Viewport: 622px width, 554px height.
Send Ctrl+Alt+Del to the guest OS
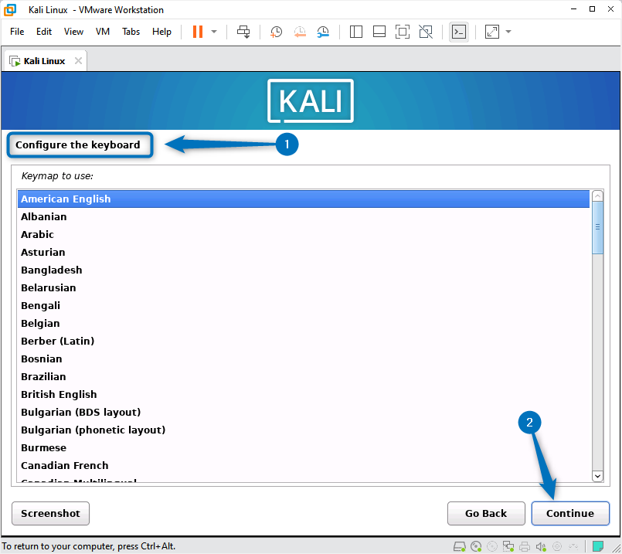[243, 32]
